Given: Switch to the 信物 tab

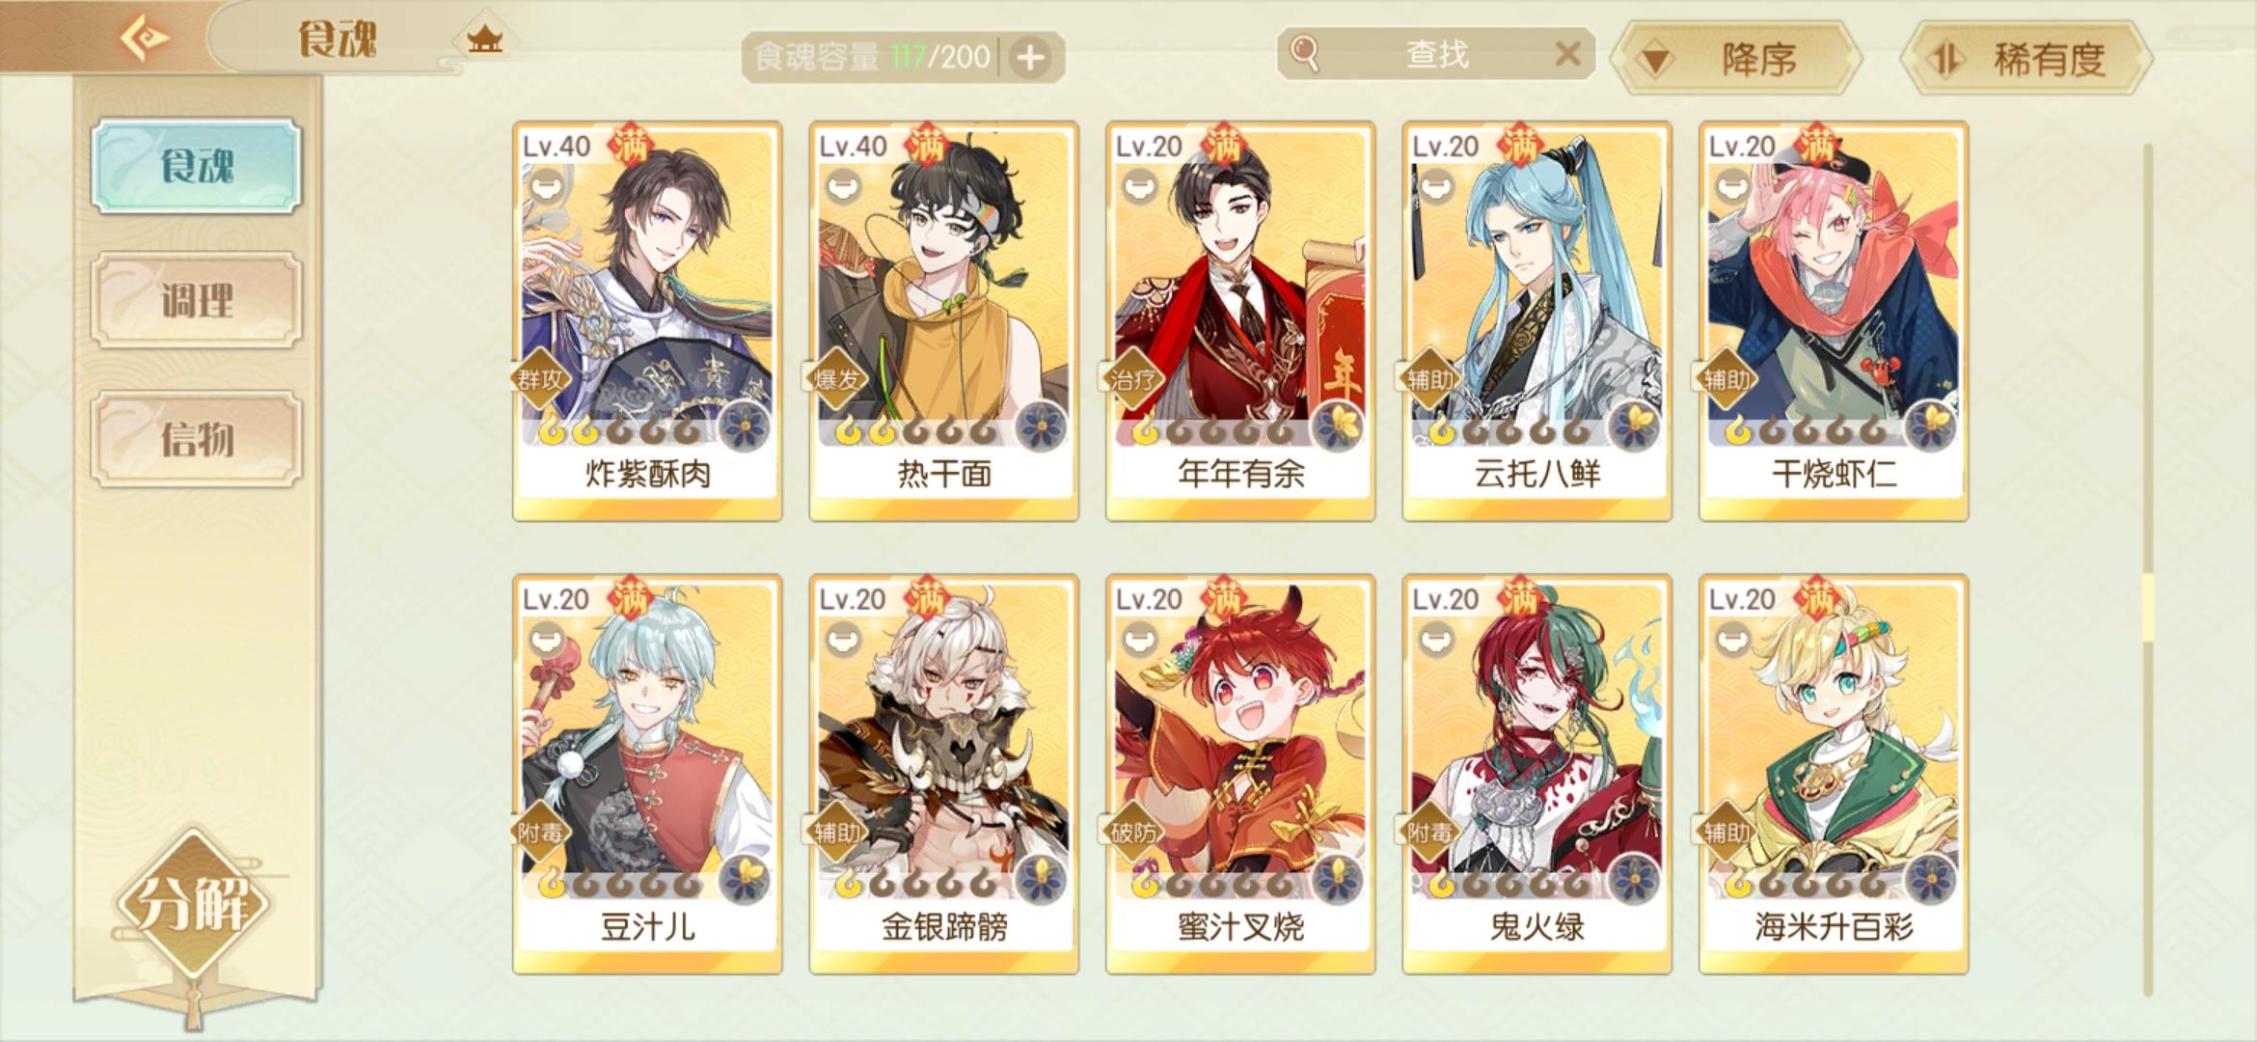Looking at the screenshot, I should click(197, 439).
